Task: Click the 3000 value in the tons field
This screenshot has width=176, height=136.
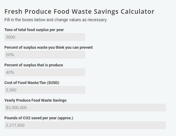Action: click(11, 37)
